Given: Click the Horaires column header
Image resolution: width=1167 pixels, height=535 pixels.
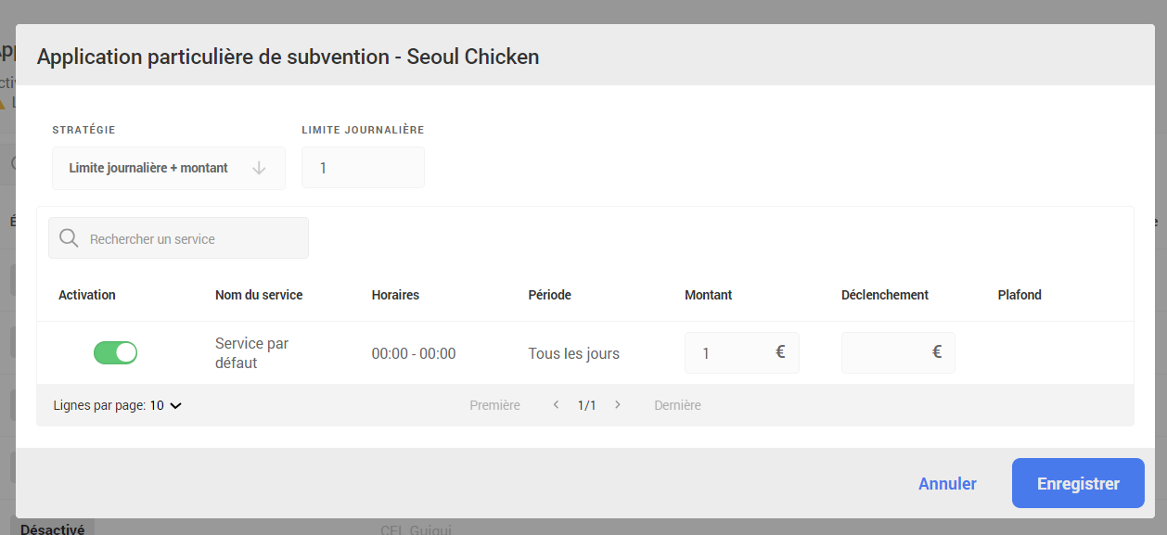Looking at the screenshot, I should click(395, 295).
